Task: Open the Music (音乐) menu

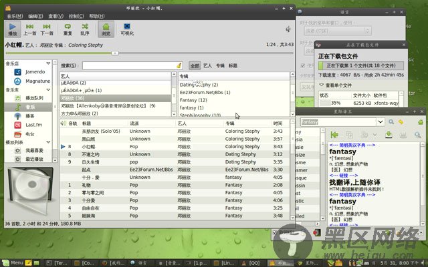Action: pos(15,16)
